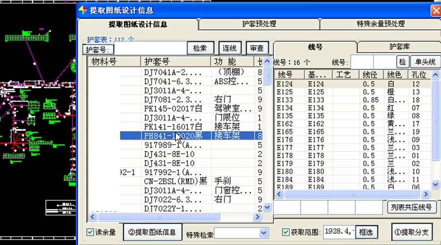The image size is (441, 245).
Task: Click the ①提取分支 button
Action: (x=412, y=232)
